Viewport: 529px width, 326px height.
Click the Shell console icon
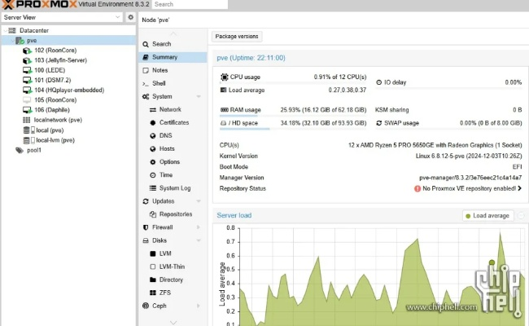click(146, 83)
